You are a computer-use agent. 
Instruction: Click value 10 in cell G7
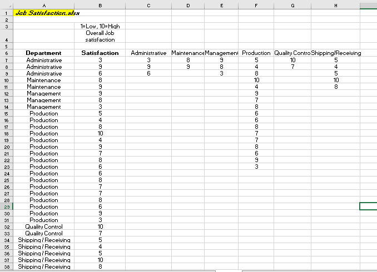[x=292, y=60]
